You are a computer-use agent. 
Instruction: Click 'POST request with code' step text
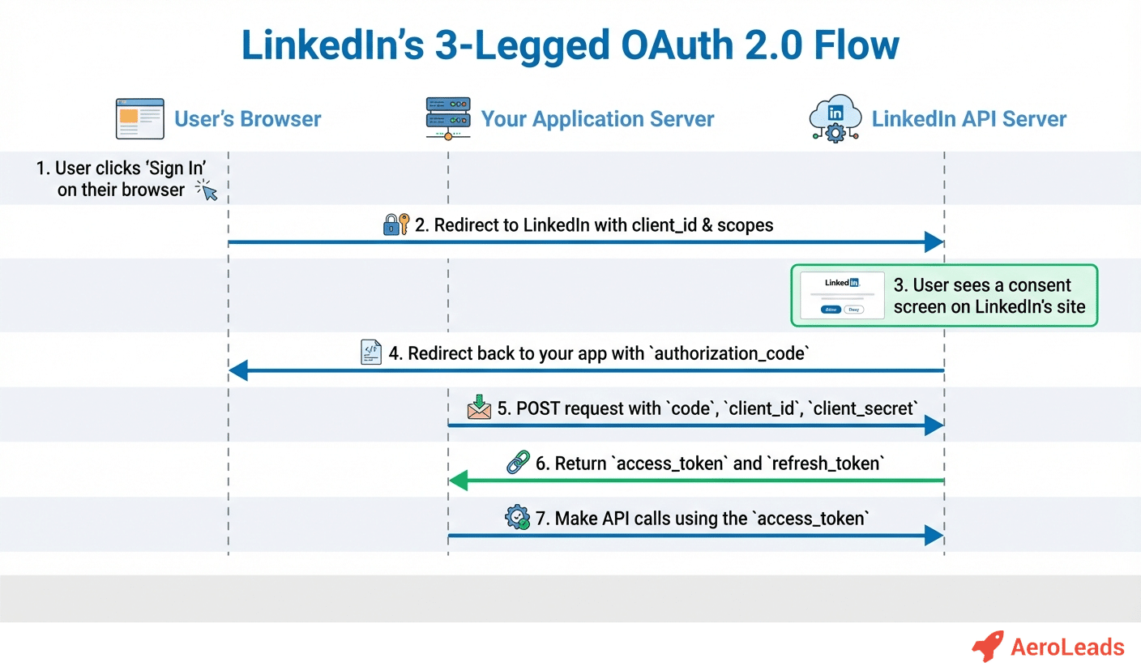click(707, 408)
